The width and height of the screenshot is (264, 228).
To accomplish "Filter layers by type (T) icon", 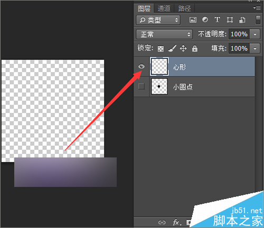I will point(217,19).
